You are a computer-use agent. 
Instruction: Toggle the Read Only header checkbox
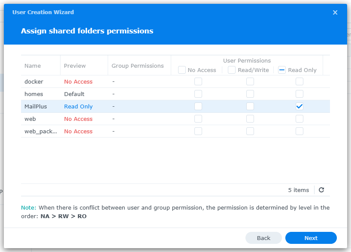click(282, 70)
